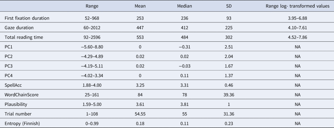Select the PC3 median value −0.03
Viewport: 334px width, 128px height.
[x=184, y=66]
